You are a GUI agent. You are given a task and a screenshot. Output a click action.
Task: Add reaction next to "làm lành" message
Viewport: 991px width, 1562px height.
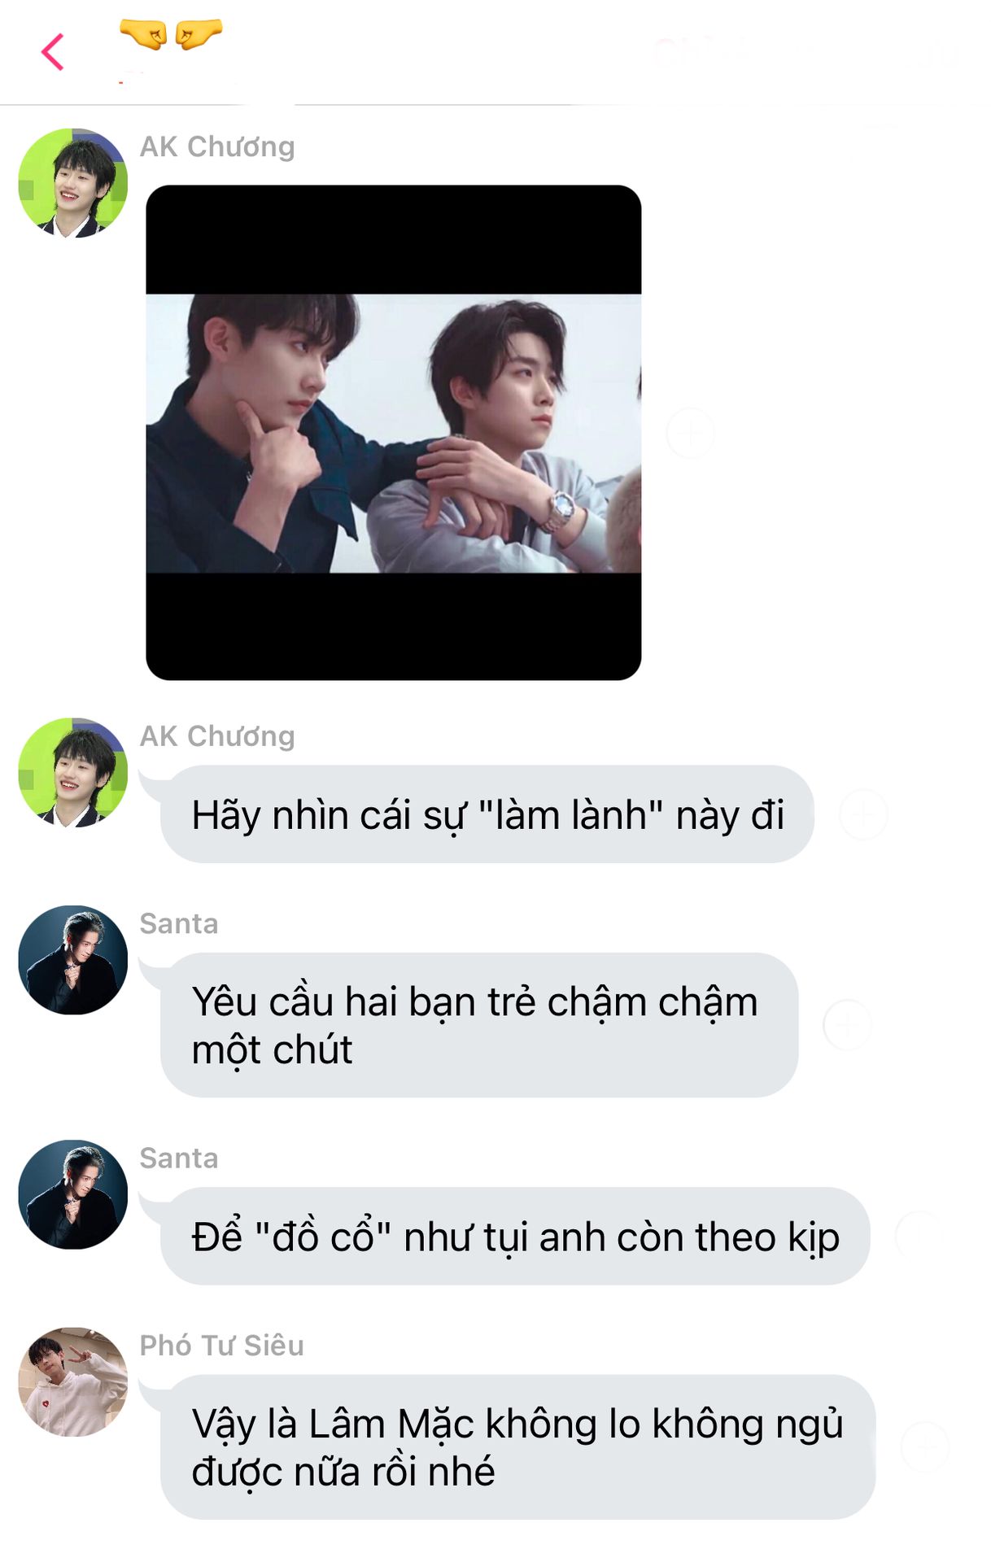point(863,814)
